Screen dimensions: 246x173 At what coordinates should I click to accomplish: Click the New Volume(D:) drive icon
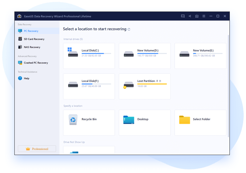click(129, 54)
